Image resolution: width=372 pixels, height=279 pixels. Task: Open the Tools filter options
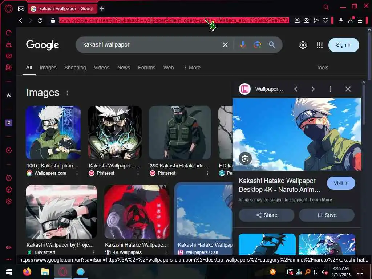click(x=322, y=68)
